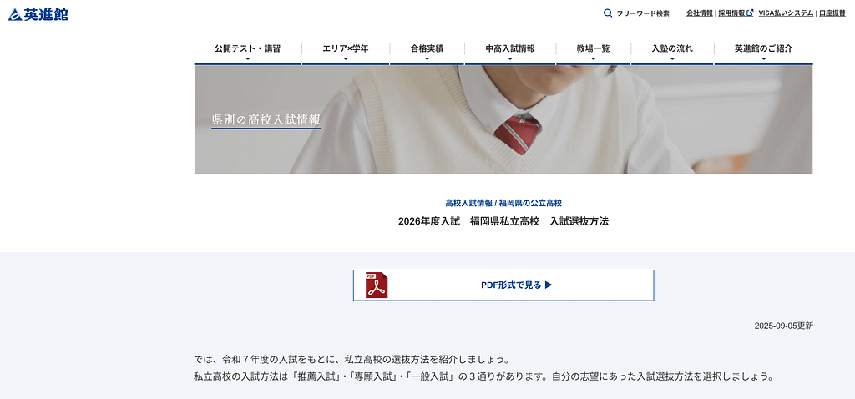Click the external link icon beside 採用情報
Image resolution: width=855 pixels, height=399 pixels.
750,13
